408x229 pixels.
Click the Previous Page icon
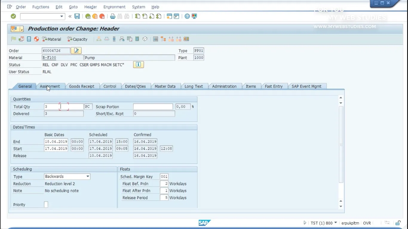[x=145, y=16]
